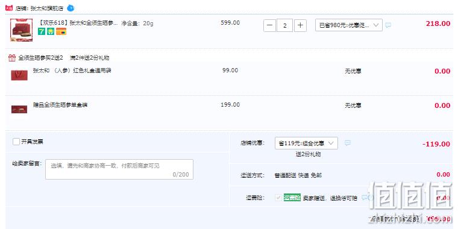The image size is (458, 229).
Task: Open the 红色礼盒通用袋 item link
Action: (72, 71)
